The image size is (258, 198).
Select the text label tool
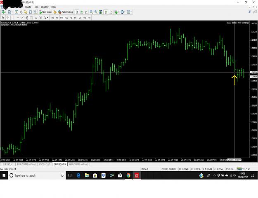[40, 18]
